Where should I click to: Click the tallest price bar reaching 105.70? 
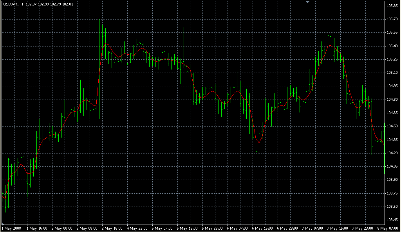tap(99, 69)
